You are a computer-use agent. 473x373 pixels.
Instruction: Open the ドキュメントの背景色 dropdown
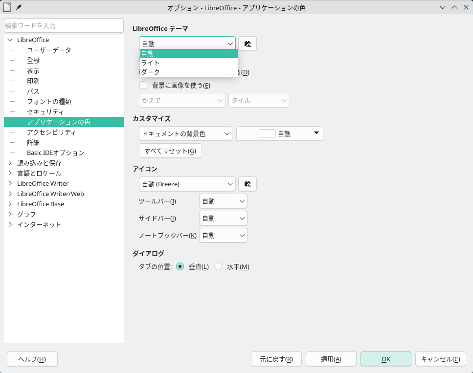[185, 133]
